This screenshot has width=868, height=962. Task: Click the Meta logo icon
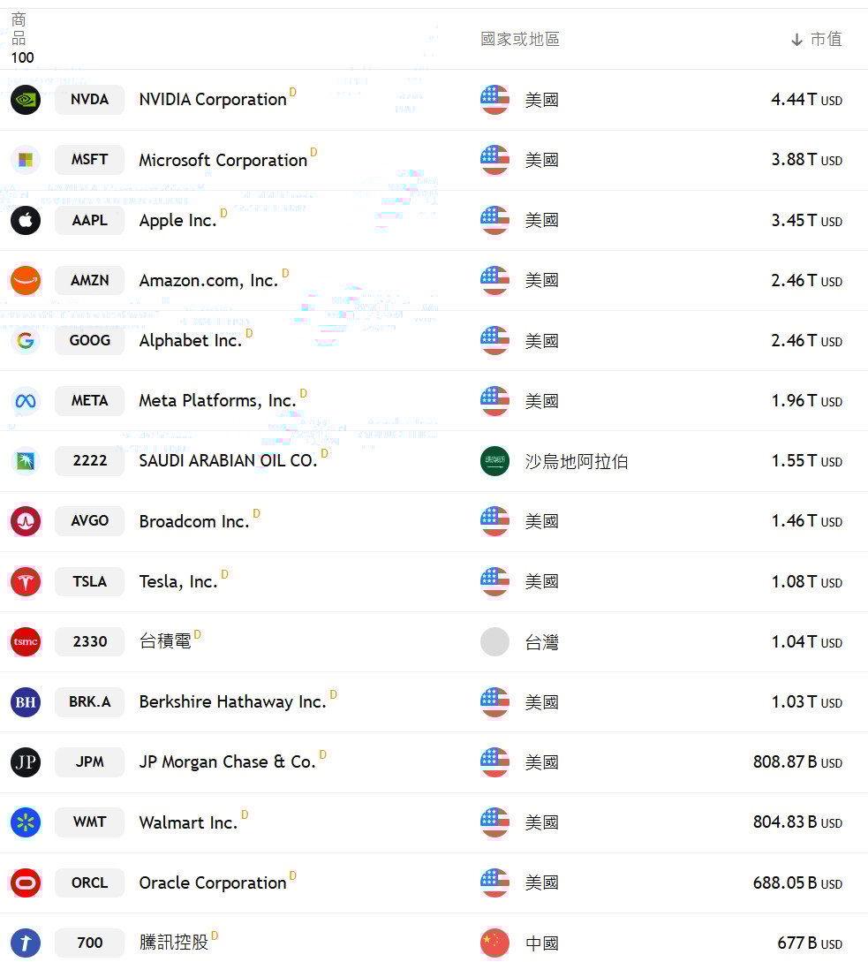tap(26, 401)
